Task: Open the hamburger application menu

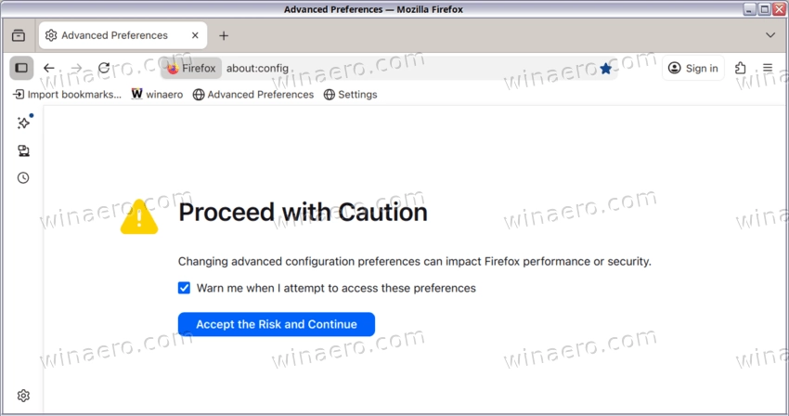Action: point(768,68)
